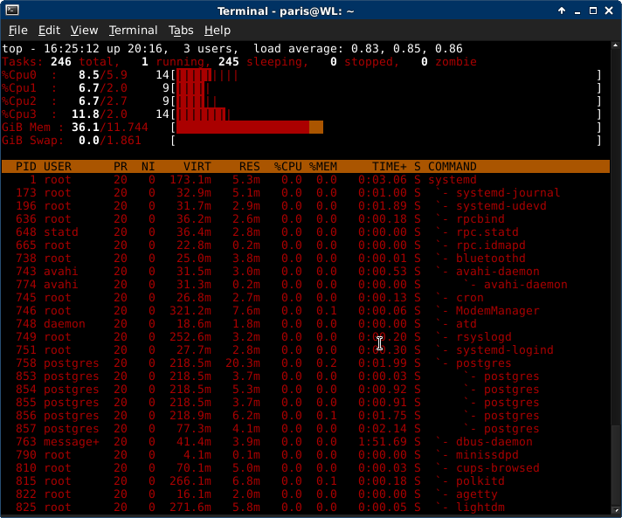Click the 20.3m RES value
This screenshot has height=518, width=622.
243,363
